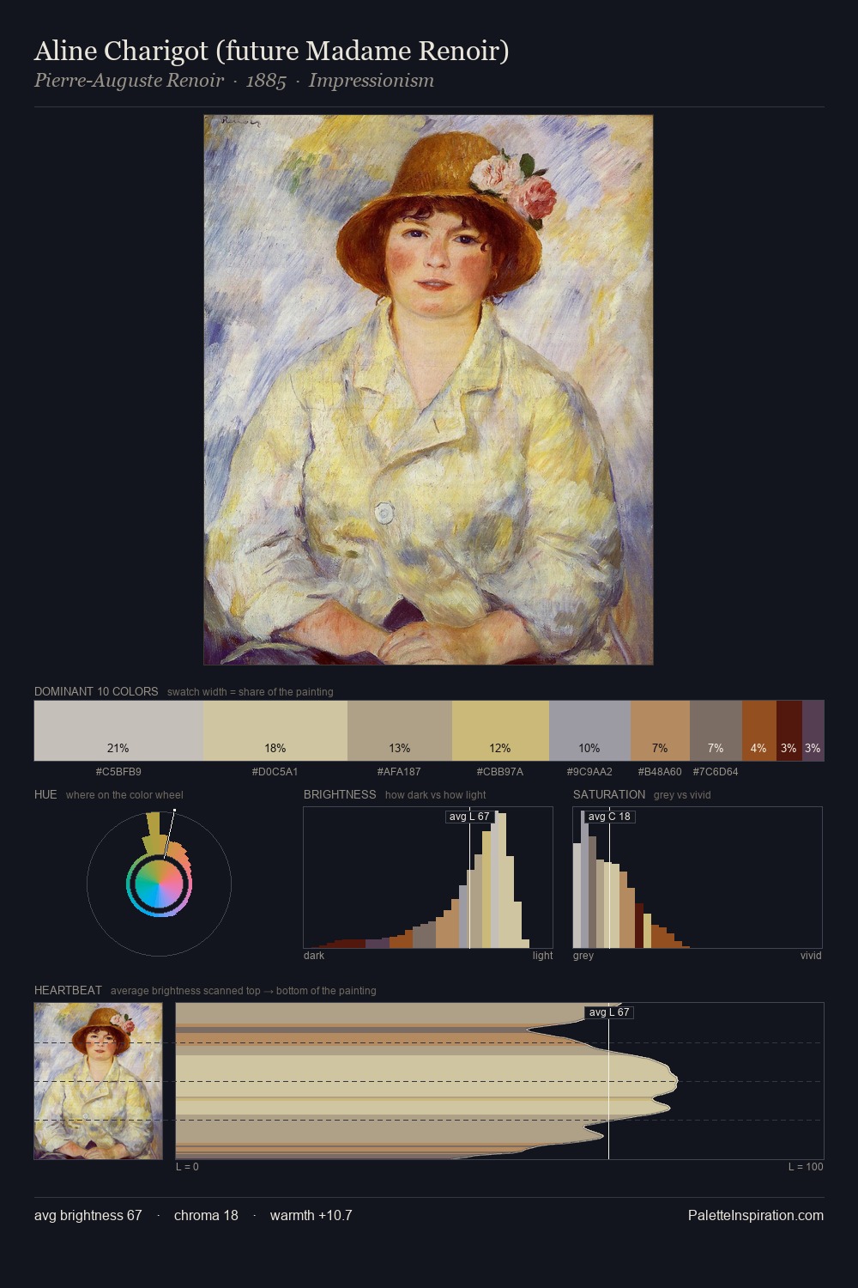
Task: Click the #9C9AA2 10% grey swatch
Action: (x=589, y=731)
